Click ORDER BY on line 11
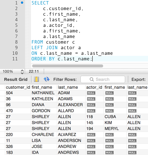This screenshot has height=155, width=148. pyautogui.click(x=43, y=59)
